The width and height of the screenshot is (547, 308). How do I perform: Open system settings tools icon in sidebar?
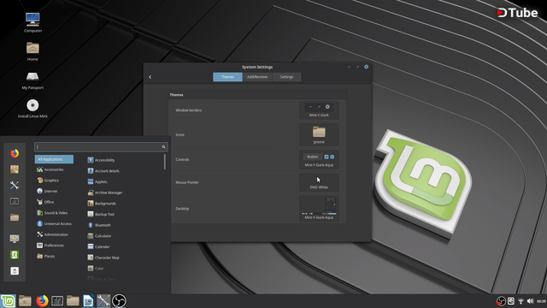tap(15, 185)
